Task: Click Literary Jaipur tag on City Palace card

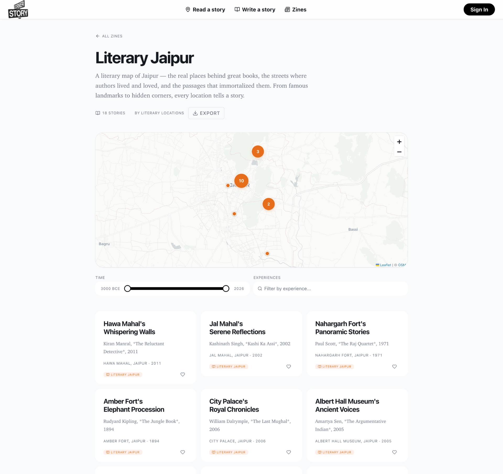Action: (x=229, y=452)
